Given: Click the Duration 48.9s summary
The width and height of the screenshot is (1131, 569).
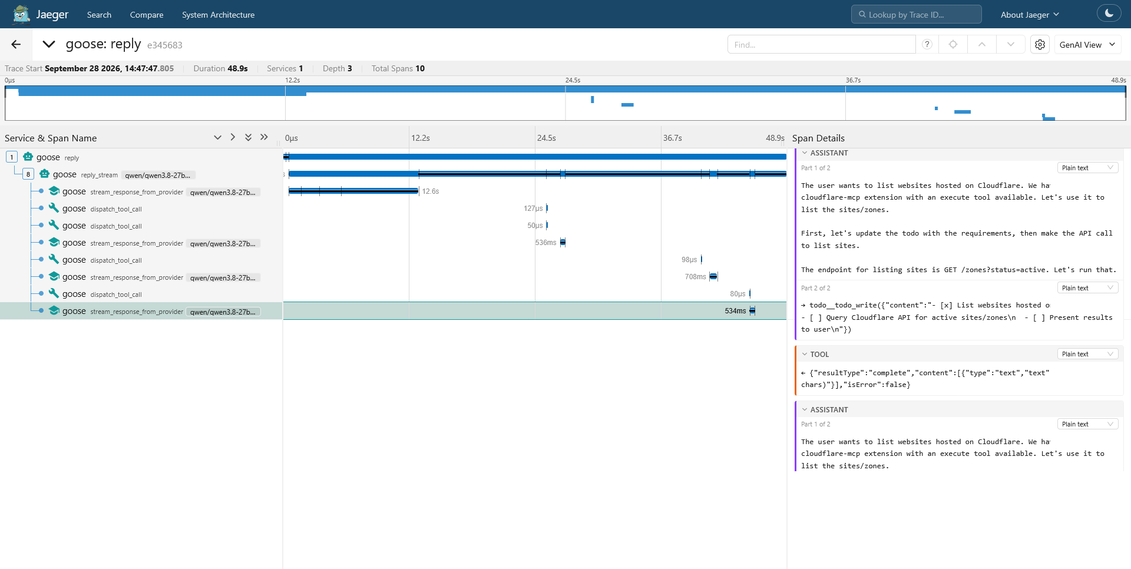Looking at the screenshot, I should [220, 68].
